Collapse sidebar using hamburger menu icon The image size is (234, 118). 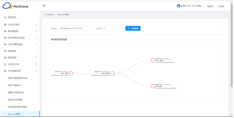[x=44, y=6]
